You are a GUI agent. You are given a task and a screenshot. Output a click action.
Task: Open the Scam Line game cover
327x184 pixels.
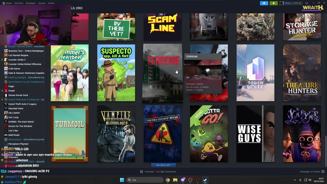pyautogui.click(x=162, y=27)
